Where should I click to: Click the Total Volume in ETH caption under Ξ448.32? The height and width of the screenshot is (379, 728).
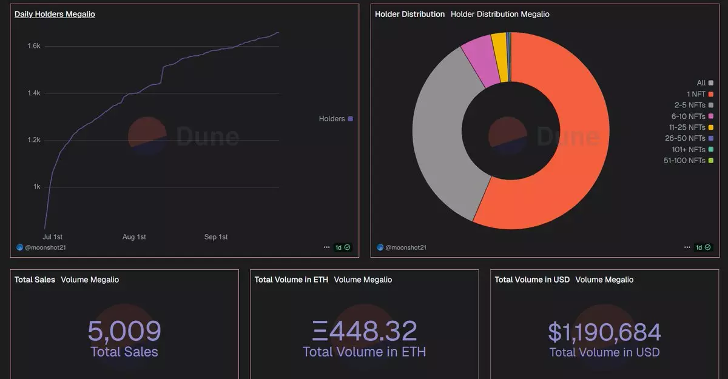(x=365, y=352)
